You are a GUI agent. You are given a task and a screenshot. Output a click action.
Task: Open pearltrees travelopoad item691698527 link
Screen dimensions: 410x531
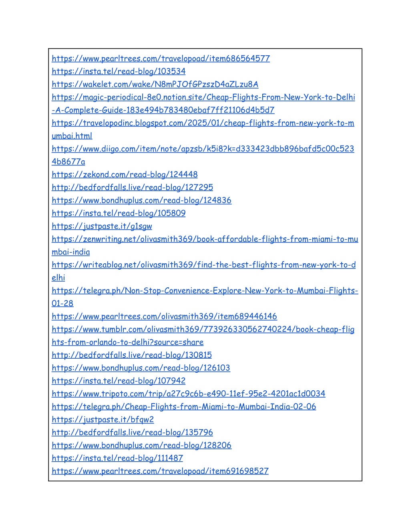[160, 471]
